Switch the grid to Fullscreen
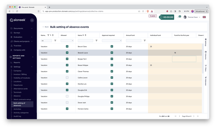Screen dimensions: 216x128 [206, 81]
